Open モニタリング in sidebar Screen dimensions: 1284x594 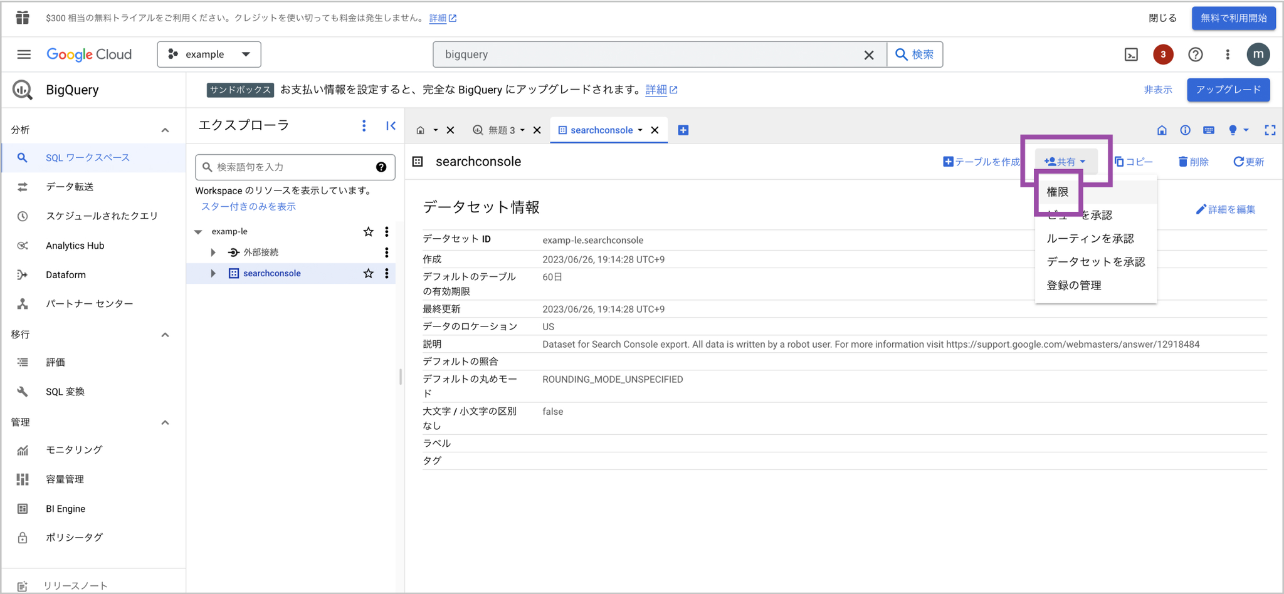[93, 450]
